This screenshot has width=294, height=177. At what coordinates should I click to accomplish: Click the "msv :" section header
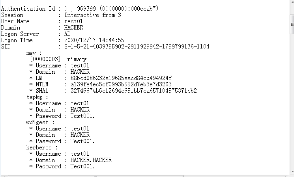(x=34, y=53)
